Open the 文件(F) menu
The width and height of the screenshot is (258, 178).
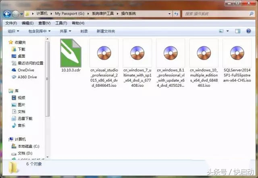11,23
